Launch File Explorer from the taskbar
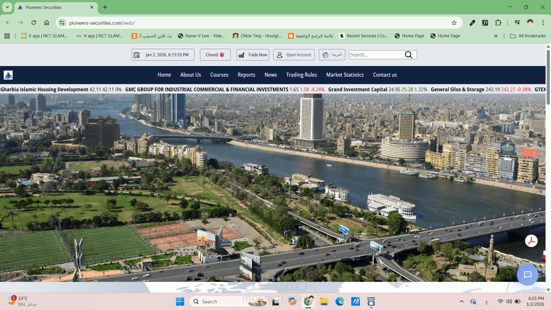The height and width of the screenshot is (310, 551). (x=324, y=302)
